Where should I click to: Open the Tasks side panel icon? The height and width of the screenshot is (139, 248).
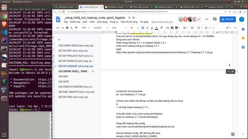[x=243, y=47]
